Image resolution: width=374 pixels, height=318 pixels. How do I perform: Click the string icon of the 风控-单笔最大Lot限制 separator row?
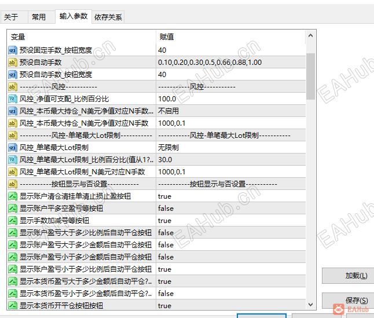coord(12,136)
